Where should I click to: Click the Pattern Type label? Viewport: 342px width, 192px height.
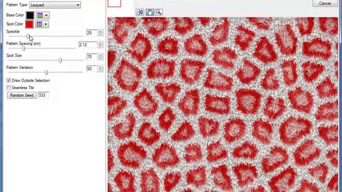pyautogui.click(x=17, y=5)
